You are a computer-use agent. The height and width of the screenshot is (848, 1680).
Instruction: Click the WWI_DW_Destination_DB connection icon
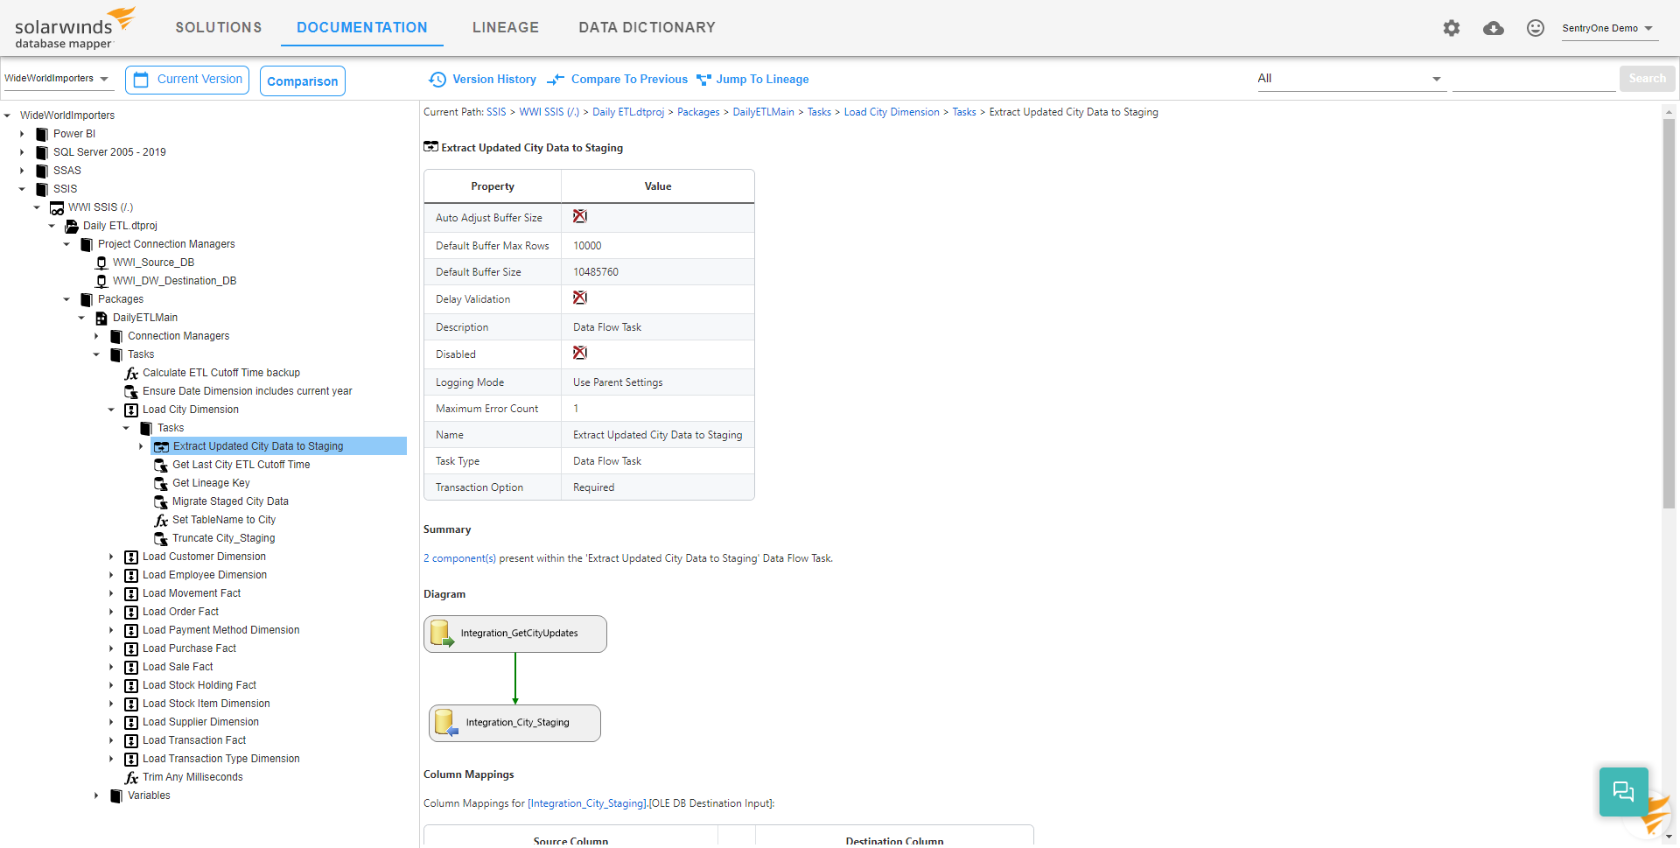[101, 281]
